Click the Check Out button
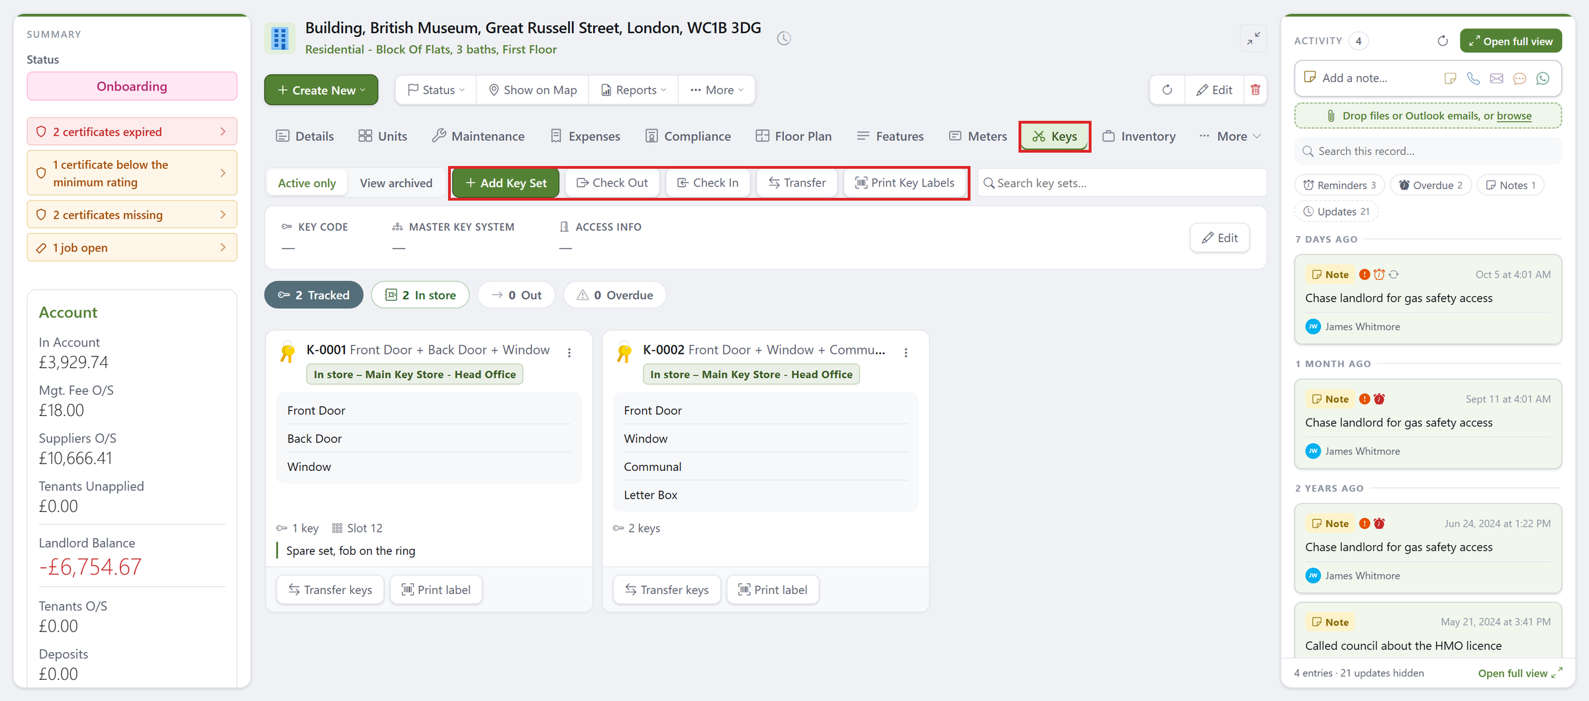This screenshot has width=1589, height=701. (612, 183)
